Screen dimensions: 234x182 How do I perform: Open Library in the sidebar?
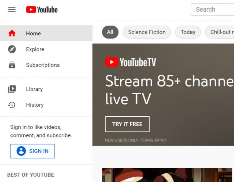(46, 89)
